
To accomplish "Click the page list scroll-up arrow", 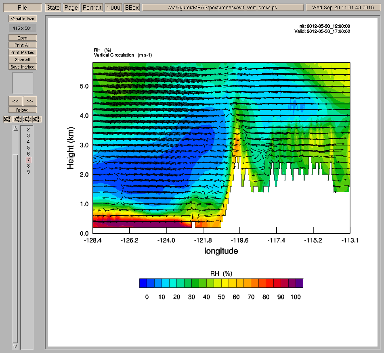I will [15, 129].
